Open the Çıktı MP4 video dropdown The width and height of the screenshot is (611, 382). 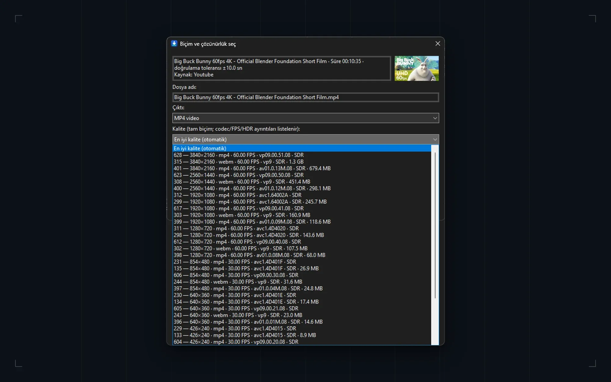305,118
